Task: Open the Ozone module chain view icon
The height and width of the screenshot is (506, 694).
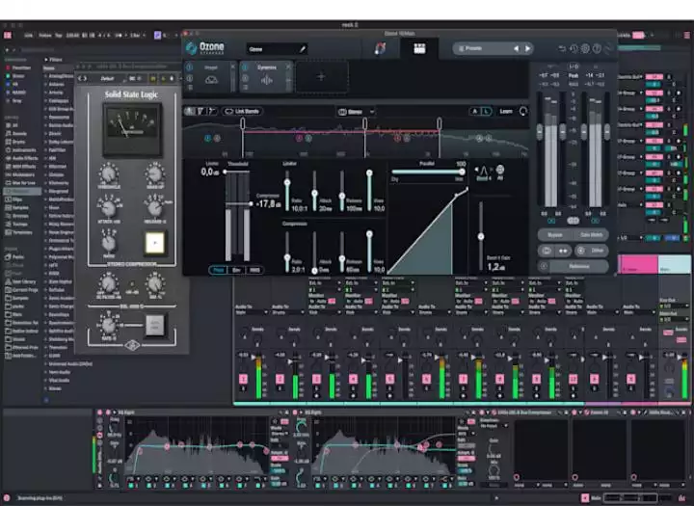Action: coord(419,48)
